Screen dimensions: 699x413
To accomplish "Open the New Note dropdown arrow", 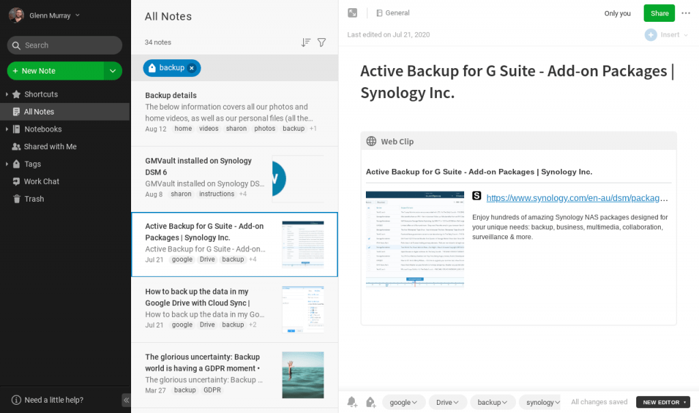I will (x=113, y=71).
